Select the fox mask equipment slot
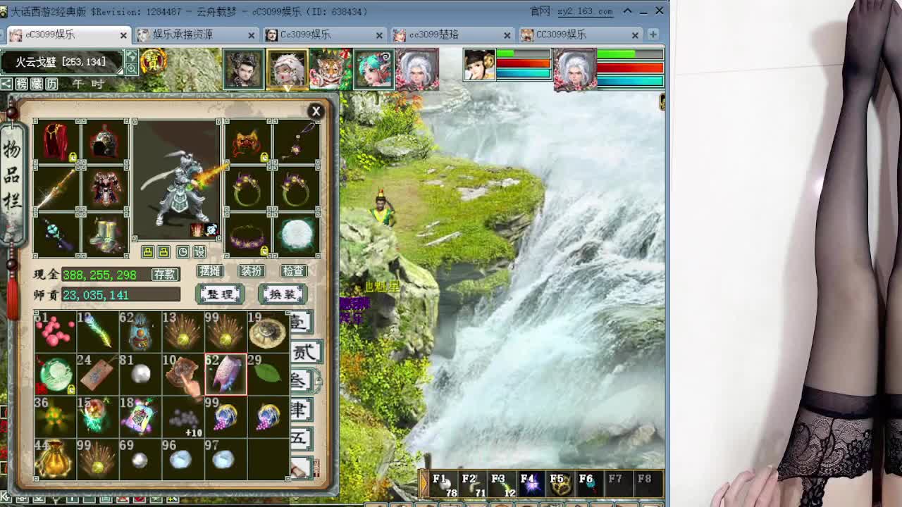Viewport: 902px width, 507px height. (x=247, y=141)
